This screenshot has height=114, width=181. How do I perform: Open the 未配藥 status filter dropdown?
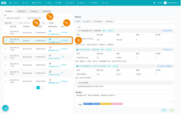54,23
